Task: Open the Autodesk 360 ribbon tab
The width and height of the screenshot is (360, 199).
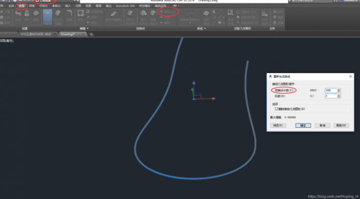Action: [125, 6]
